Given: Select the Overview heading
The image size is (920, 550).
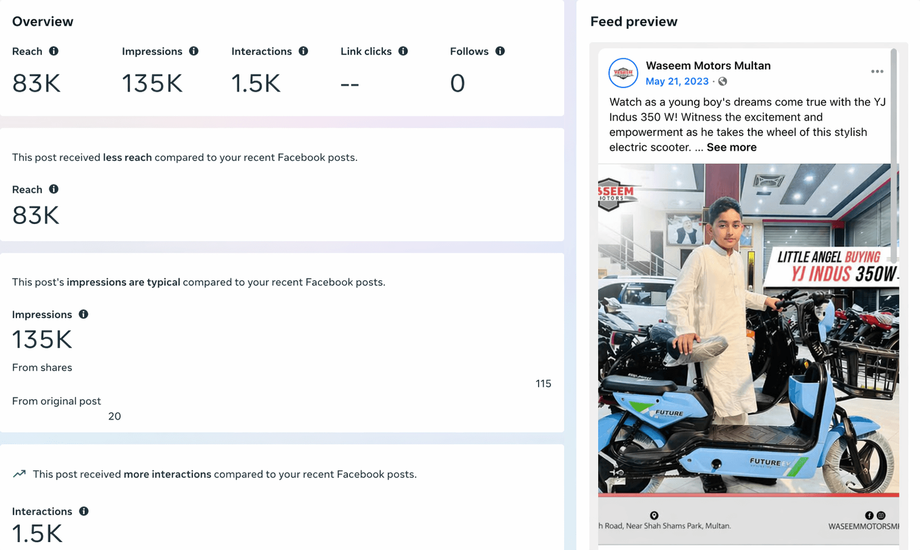Looking at the screenshot, I should (43, 22).
